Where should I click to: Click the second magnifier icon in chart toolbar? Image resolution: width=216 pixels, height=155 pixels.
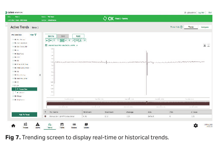point(58,41)
